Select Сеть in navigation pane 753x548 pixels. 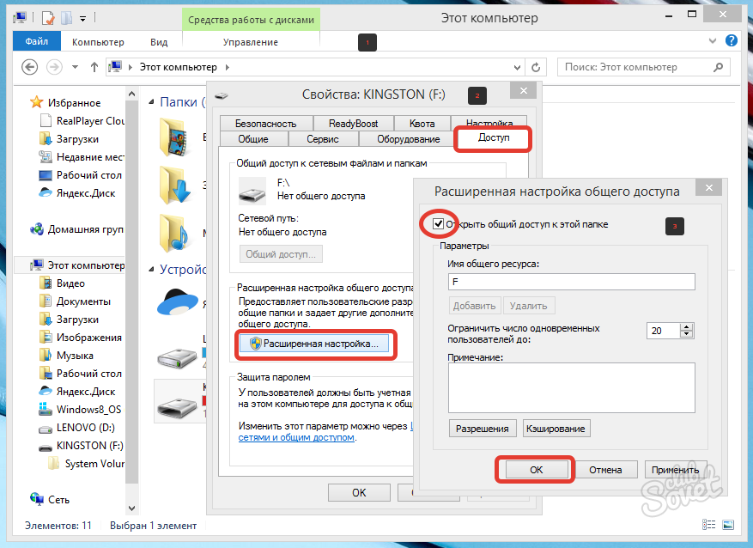(50, 500)
